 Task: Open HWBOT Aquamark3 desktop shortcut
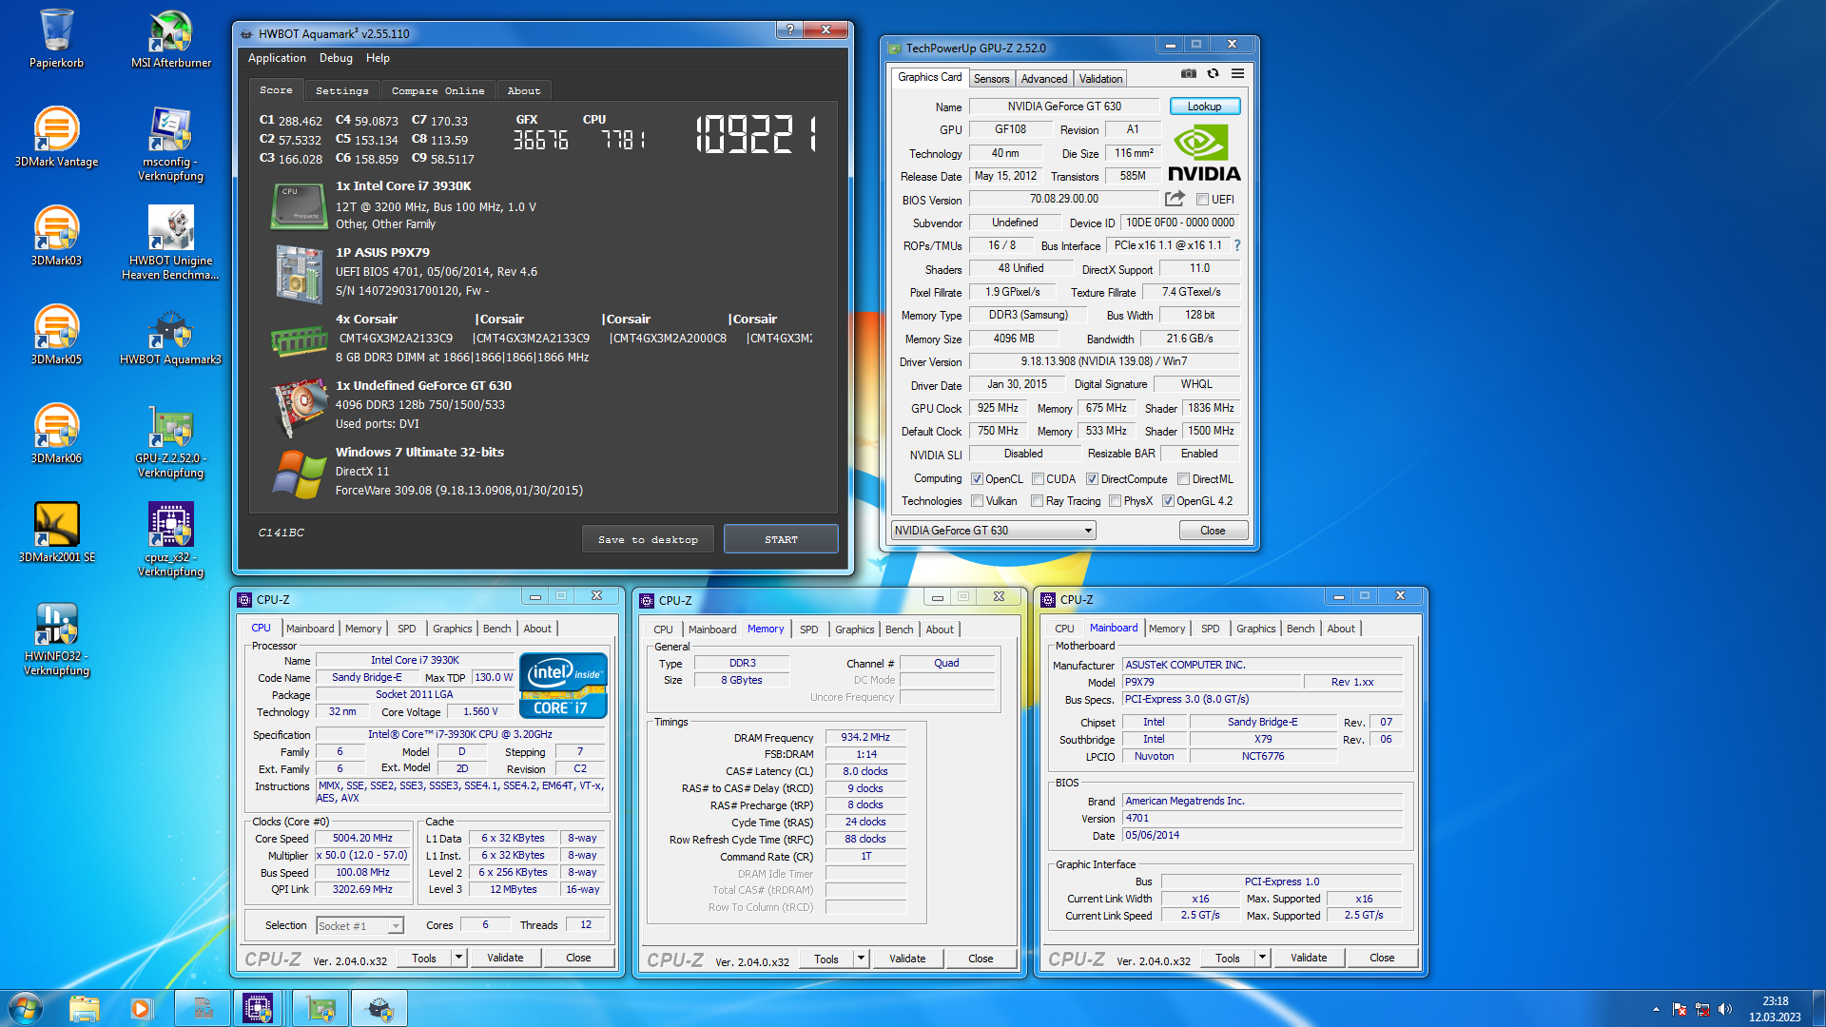pyautogui.click(x=171, y=335)
